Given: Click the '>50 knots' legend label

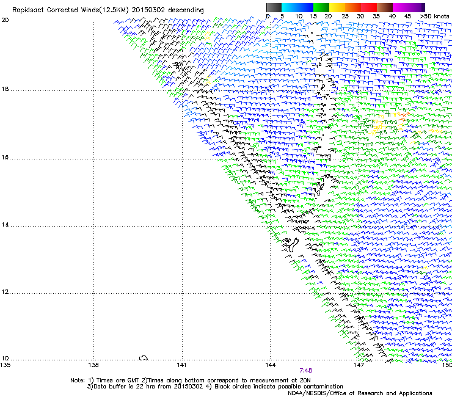Looking at the screenshot, I should click(x=434, y=16).
